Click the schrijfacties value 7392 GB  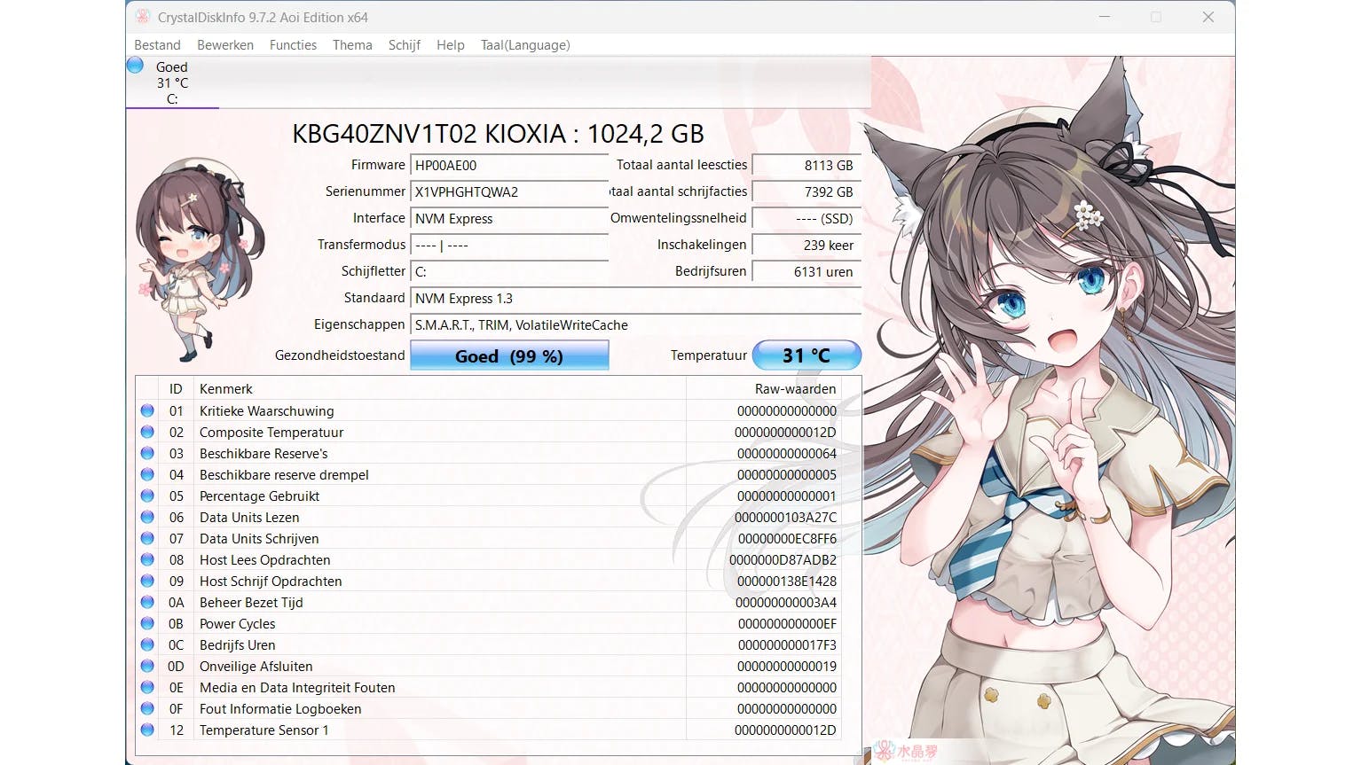click(806, 191)
